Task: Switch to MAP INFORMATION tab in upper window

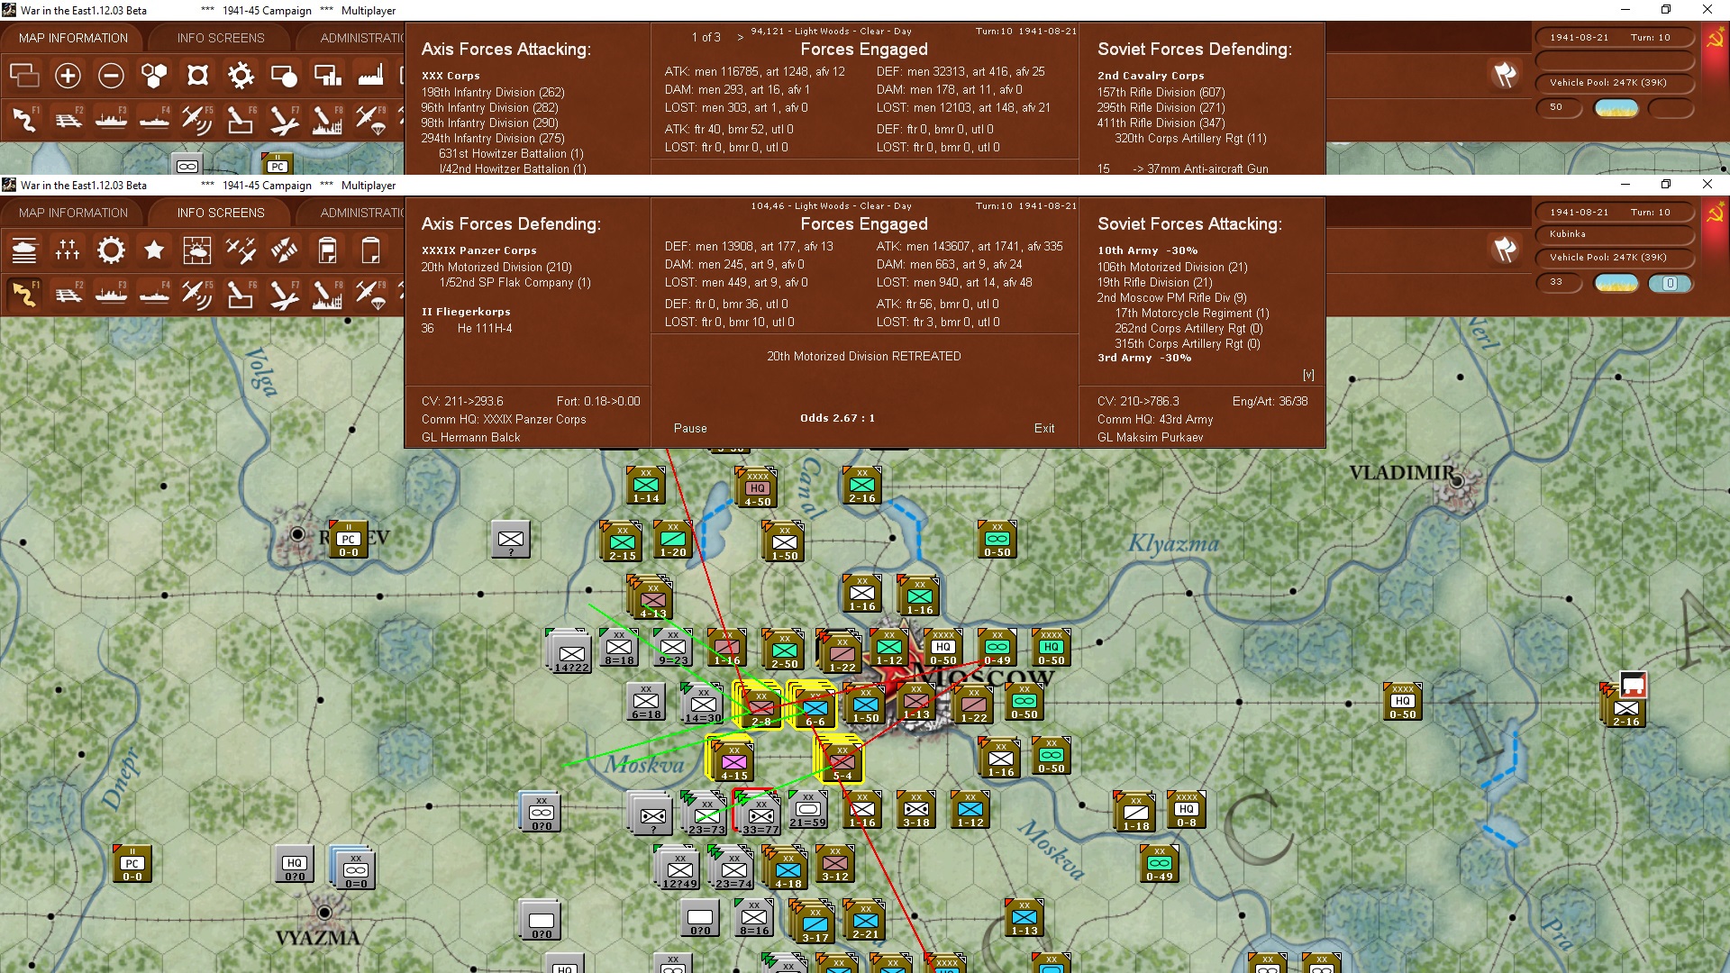Action: [x=73, y=38]
